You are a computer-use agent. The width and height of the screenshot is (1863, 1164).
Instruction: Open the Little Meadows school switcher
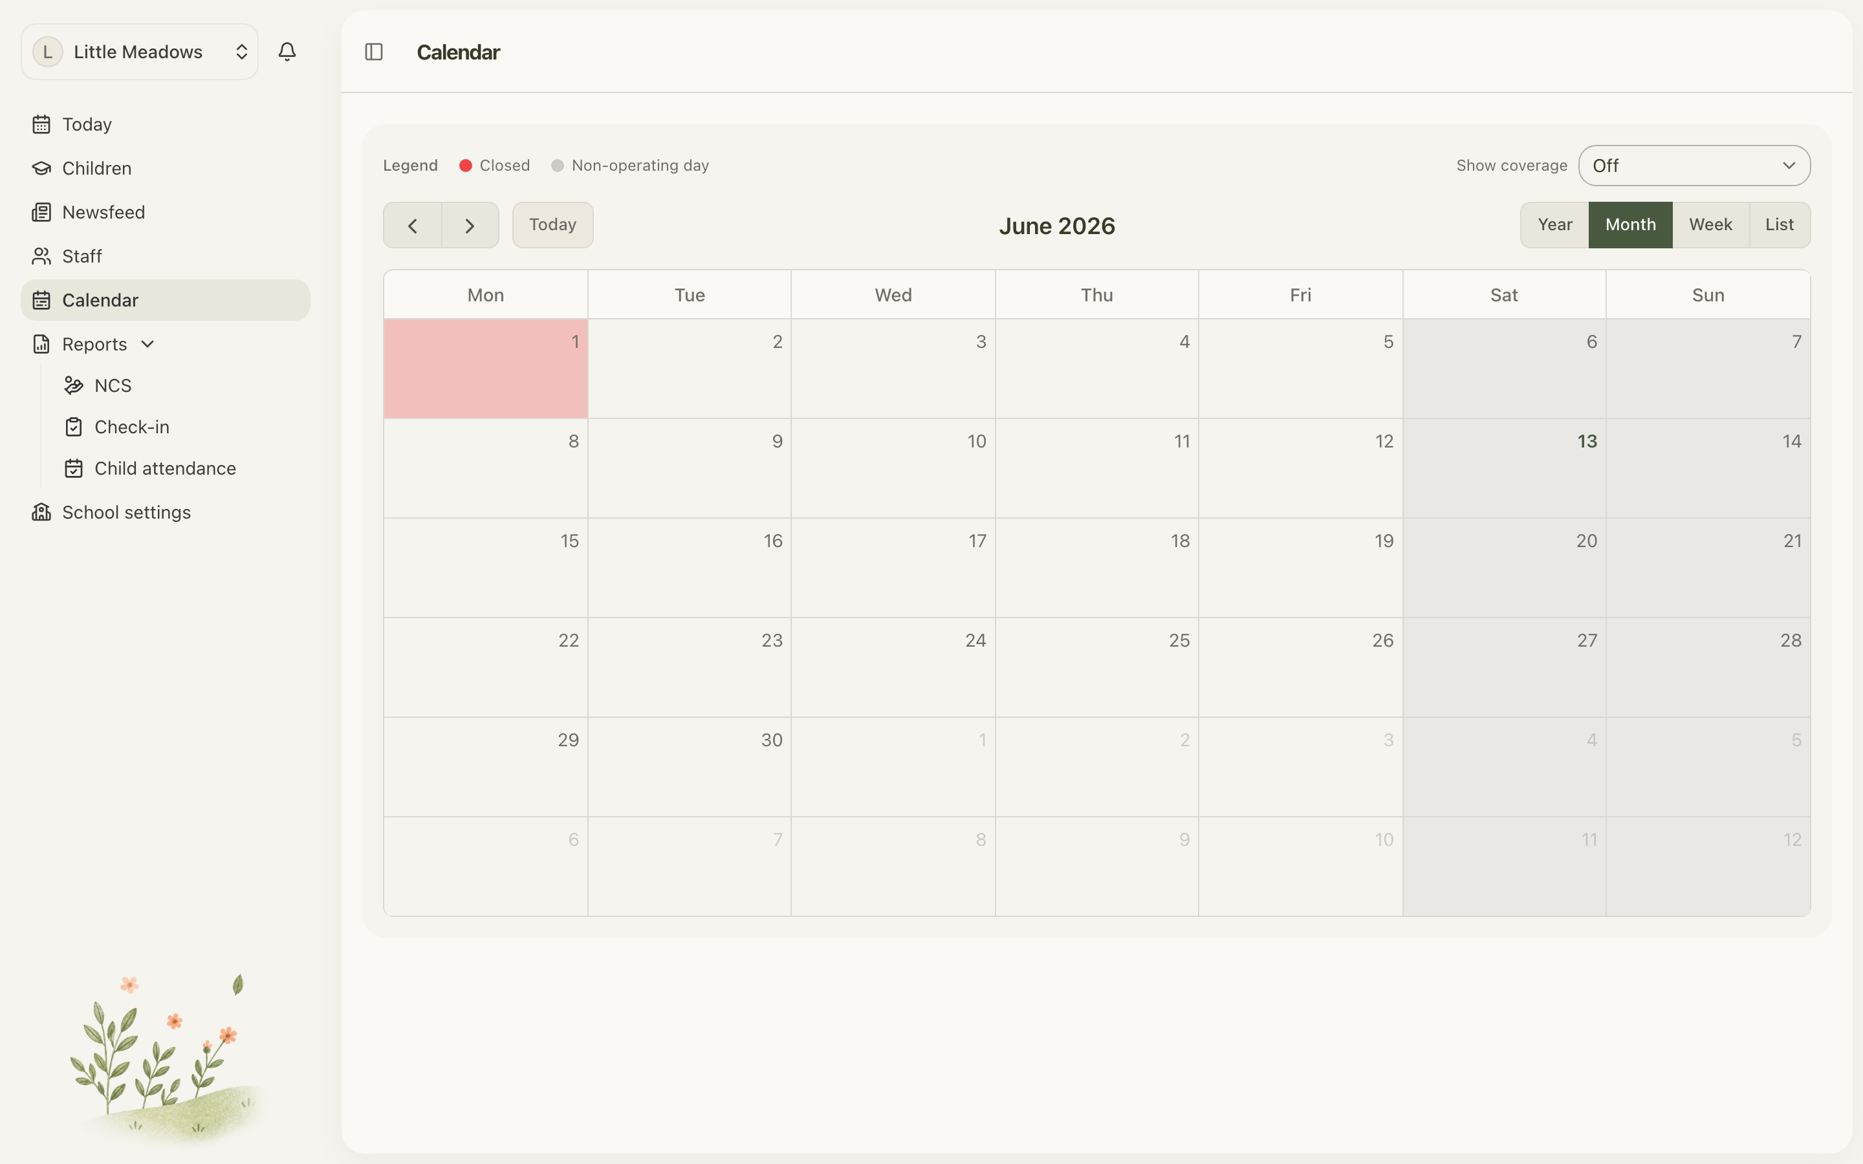[x=139, y=52]
